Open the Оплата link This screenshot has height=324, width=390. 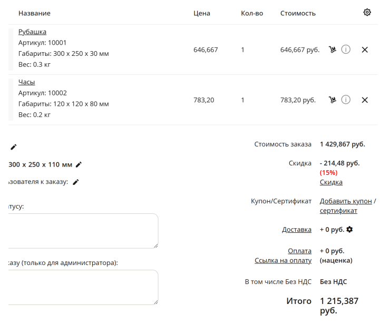pyautogui.click(x=299, y=251)
